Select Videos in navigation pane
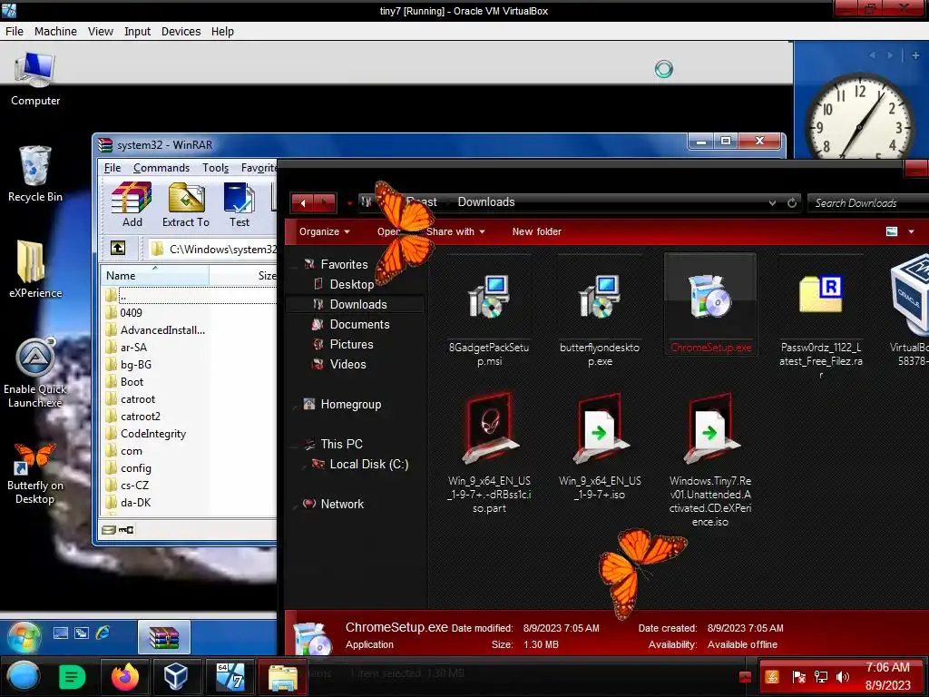 pyautogui.click(x=347, y=365)
